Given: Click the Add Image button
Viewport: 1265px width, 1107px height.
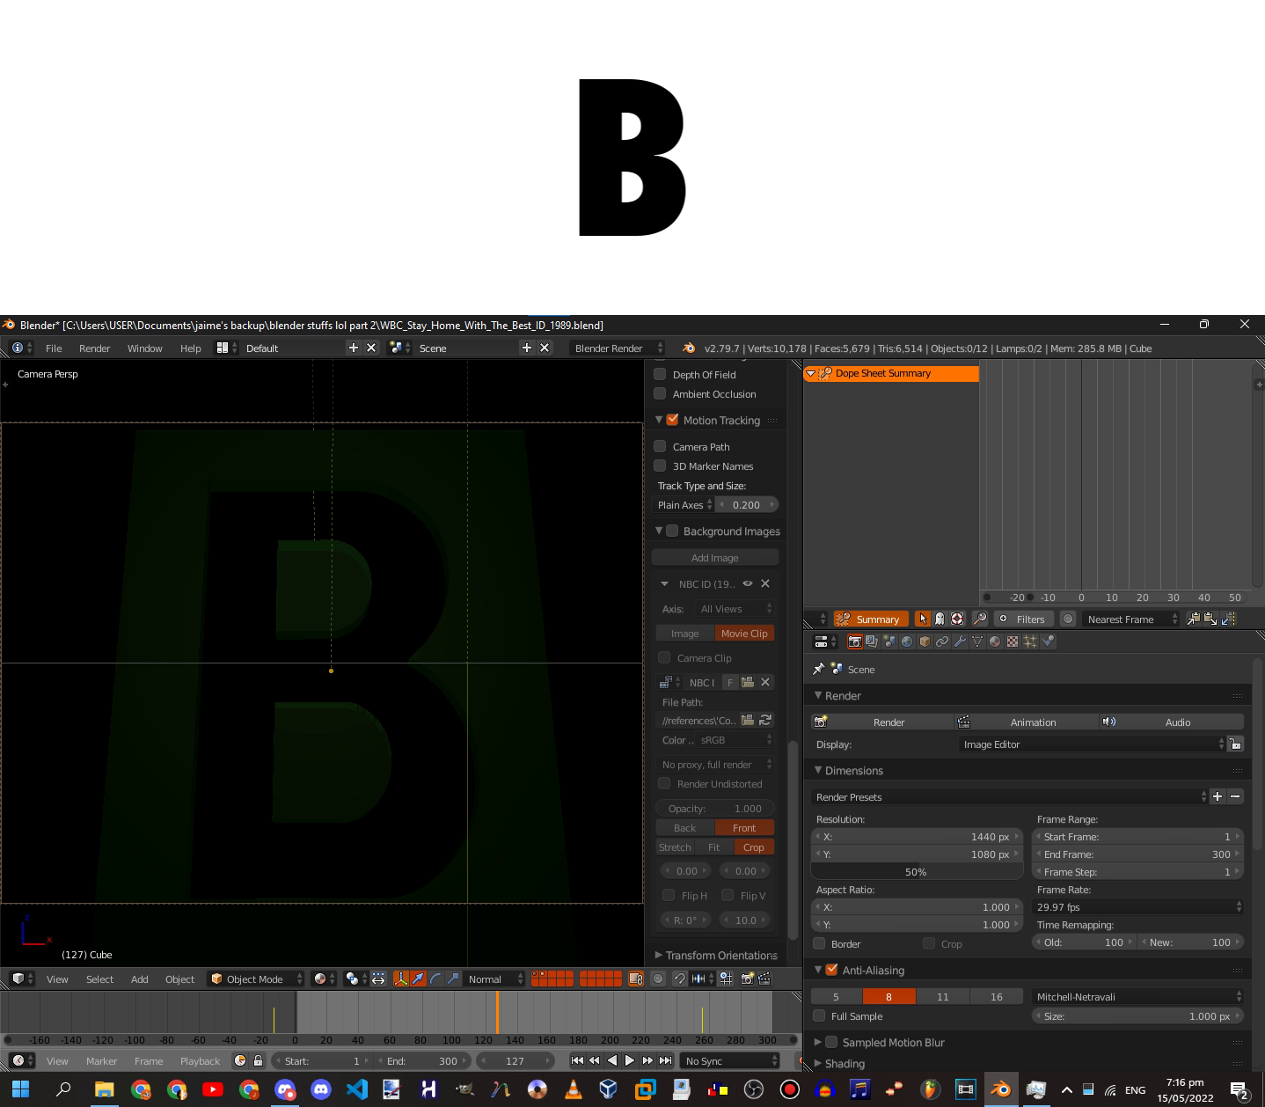Looking at the screenshot, I should point(715,557).
